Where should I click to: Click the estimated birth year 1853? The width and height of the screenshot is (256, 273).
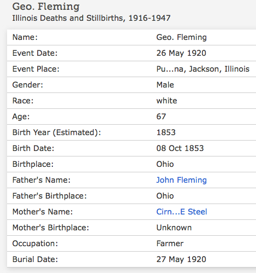coord(166,132)
